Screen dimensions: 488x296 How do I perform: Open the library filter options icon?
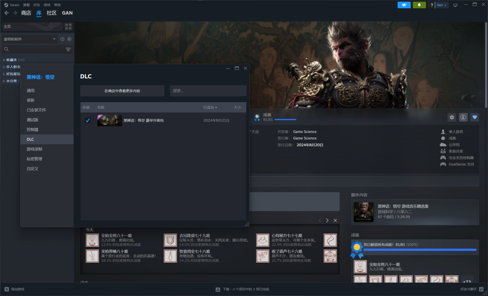(x=68, y=50)
